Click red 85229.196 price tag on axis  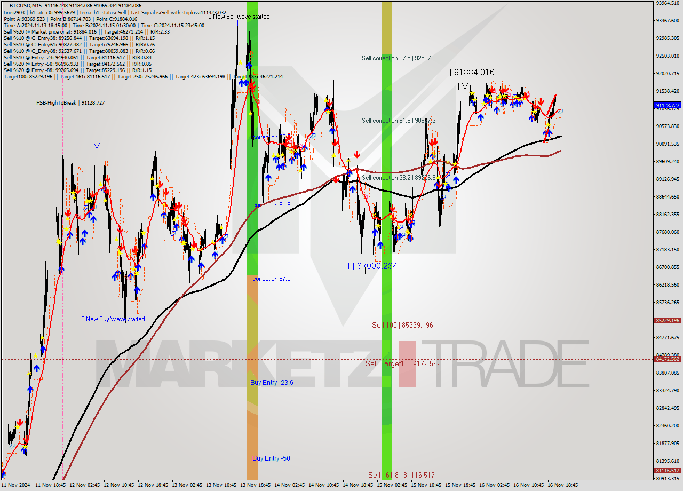pos(667,321)
